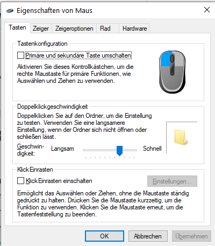Tick the KlickEinrasten einschalten checkbox

[x=20, y=181]
